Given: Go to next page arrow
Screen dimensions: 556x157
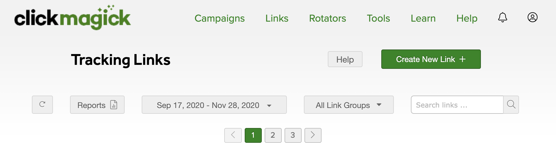Looking at the screenshot, I should [x=313, y=135].
